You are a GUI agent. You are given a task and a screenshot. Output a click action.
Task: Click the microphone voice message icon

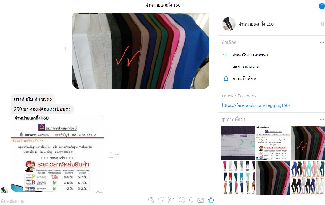click(191, 200)
